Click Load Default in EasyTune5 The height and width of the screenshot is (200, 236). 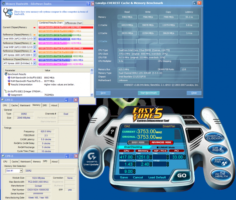point(157,178)
